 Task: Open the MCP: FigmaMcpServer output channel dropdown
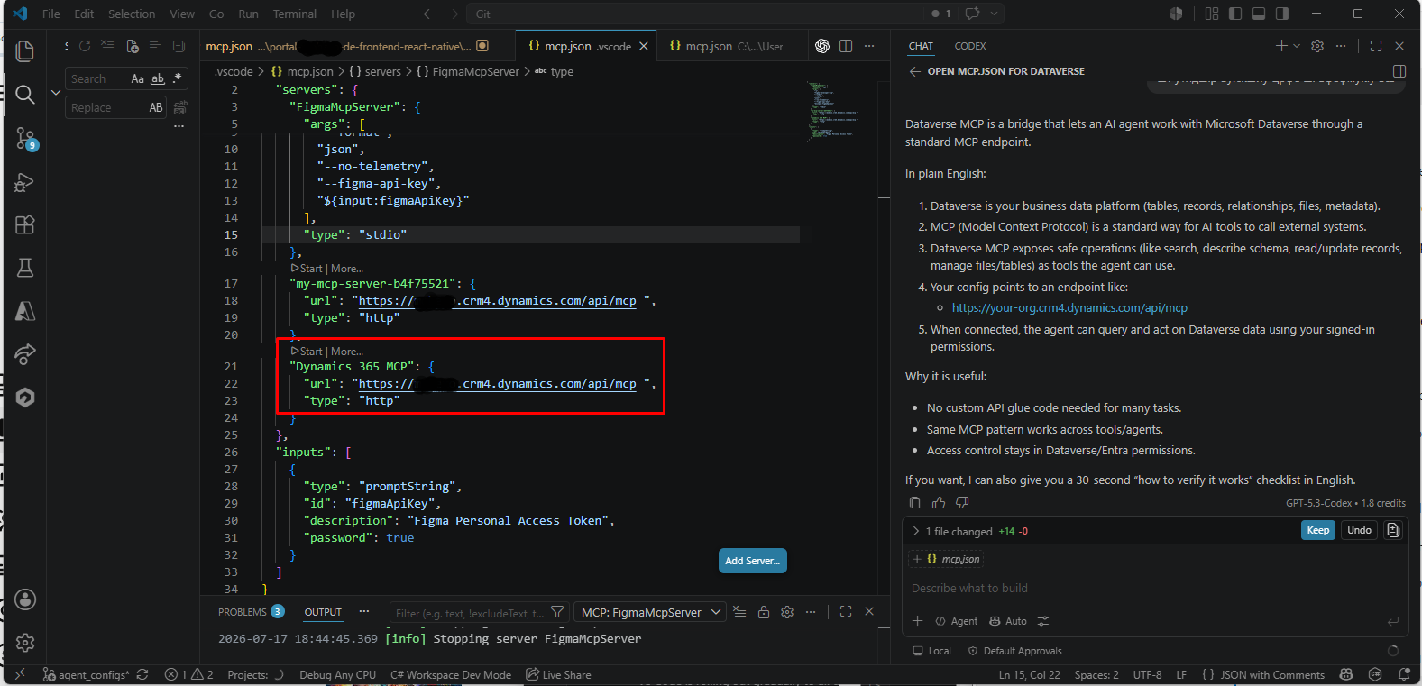[650, 613]
